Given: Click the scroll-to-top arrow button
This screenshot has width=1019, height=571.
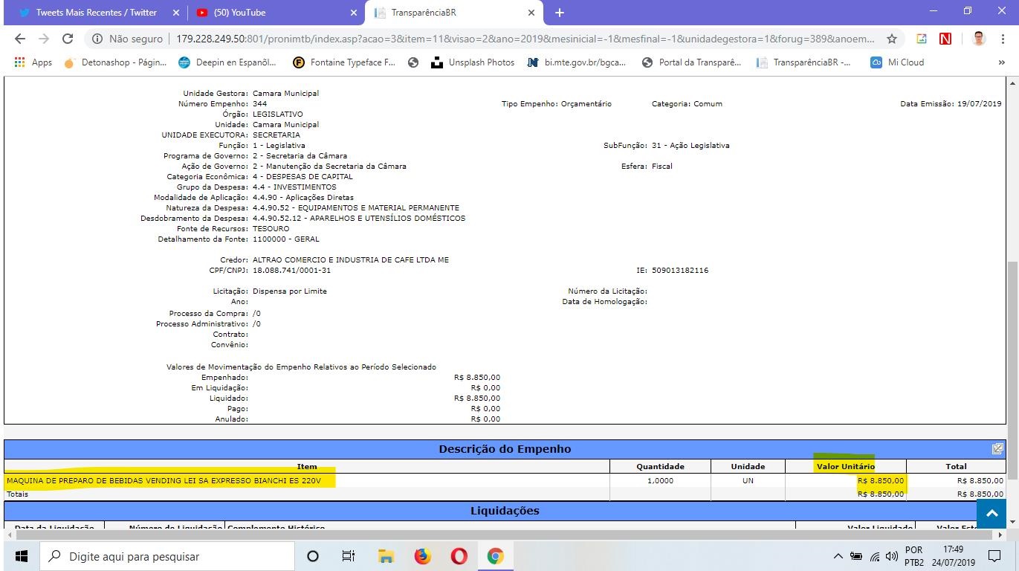Looking at the screenshot, I should (x=991, y=514).
